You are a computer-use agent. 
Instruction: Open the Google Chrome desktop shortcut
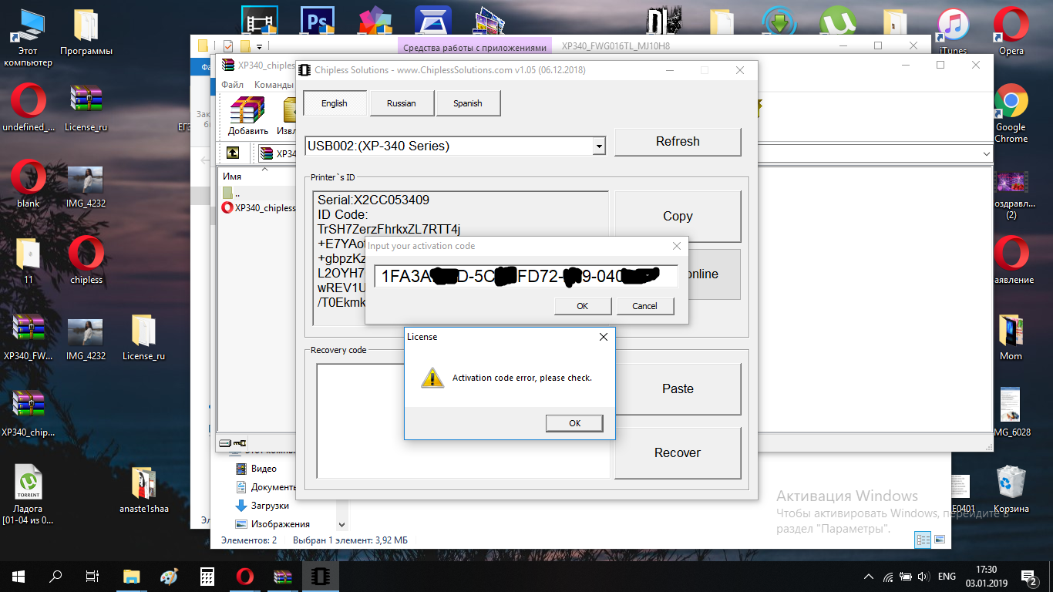tap(1011, 114)
